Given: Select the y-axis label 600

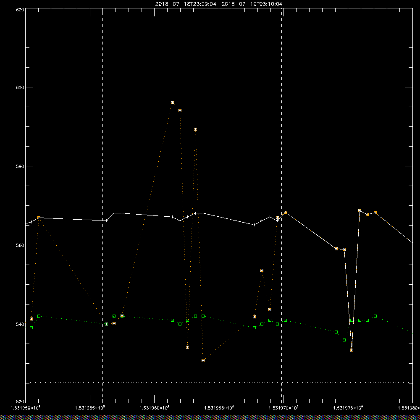Looking at the screenshot, I should (20, 87).
